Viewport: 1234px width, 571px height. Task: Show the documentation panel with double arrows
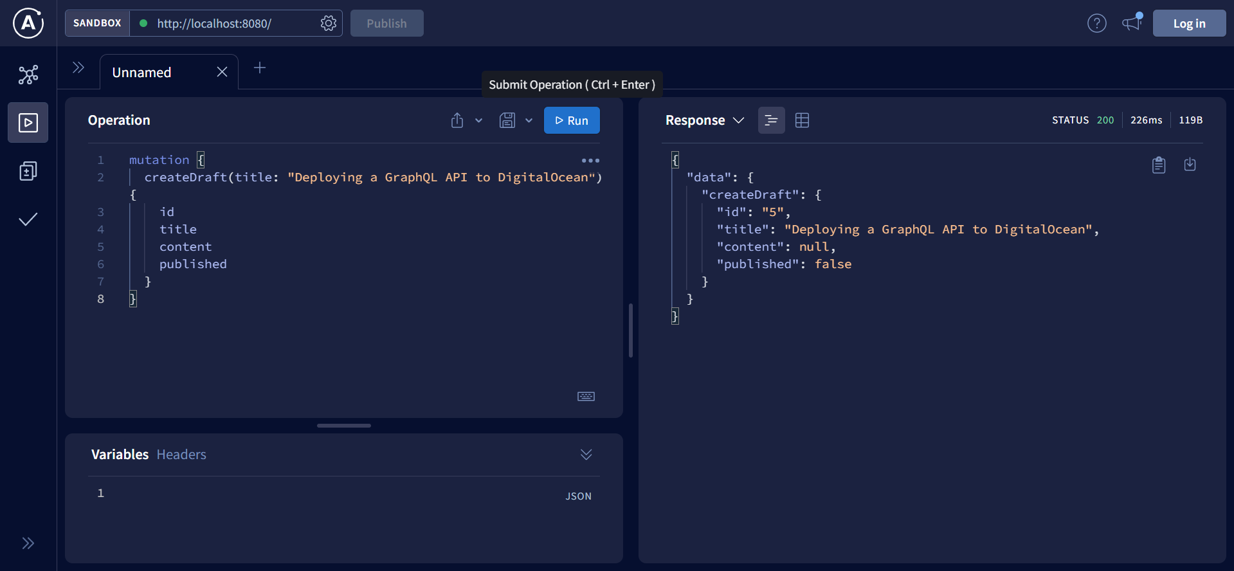78,68
